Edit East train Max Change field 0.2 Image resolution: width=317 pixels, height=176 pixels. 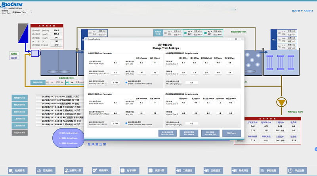point(191,82)
